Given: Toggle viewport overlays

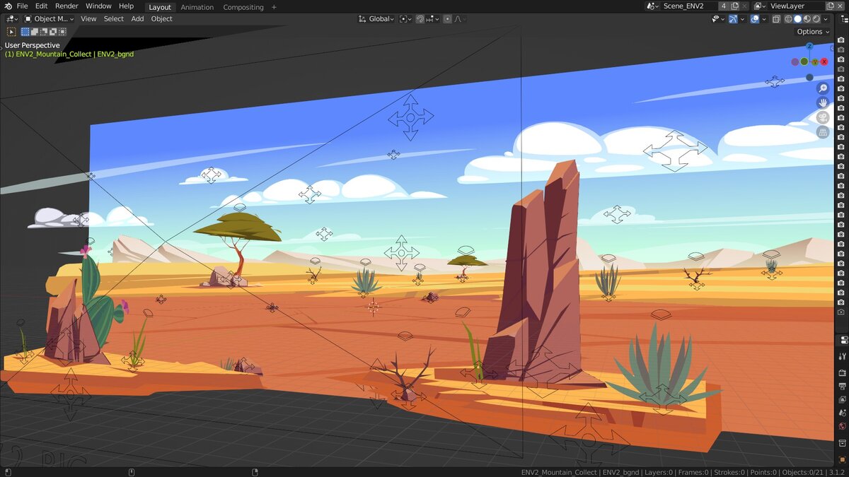Looking at the screenshot, I should [x=755, y=19].
